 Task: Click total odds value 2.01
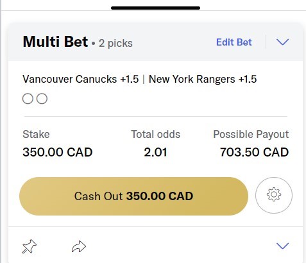coord(155,152)
